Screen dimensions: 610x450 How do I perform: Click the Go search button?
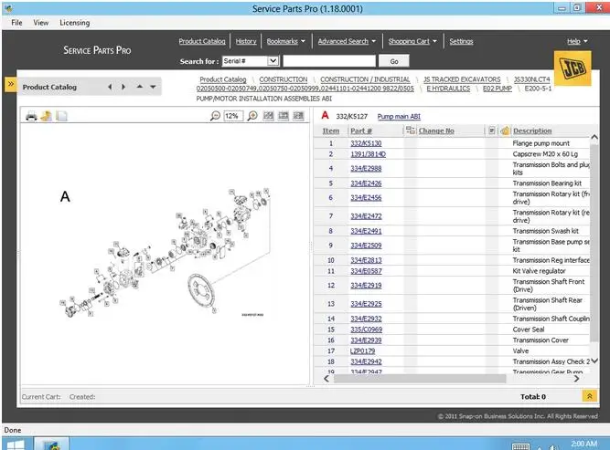[x=394, y=61]
